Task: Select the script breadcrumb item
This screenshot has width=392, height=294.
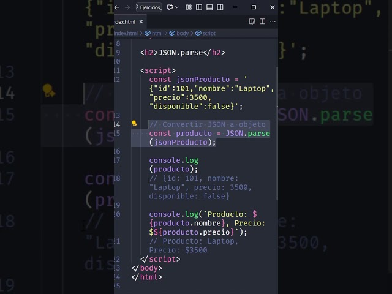Action: (209, 33)
